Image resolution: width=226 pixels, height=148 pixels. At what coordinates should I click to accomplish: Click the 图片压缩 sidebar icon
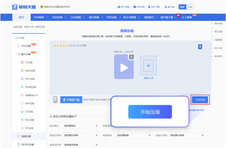19,54
